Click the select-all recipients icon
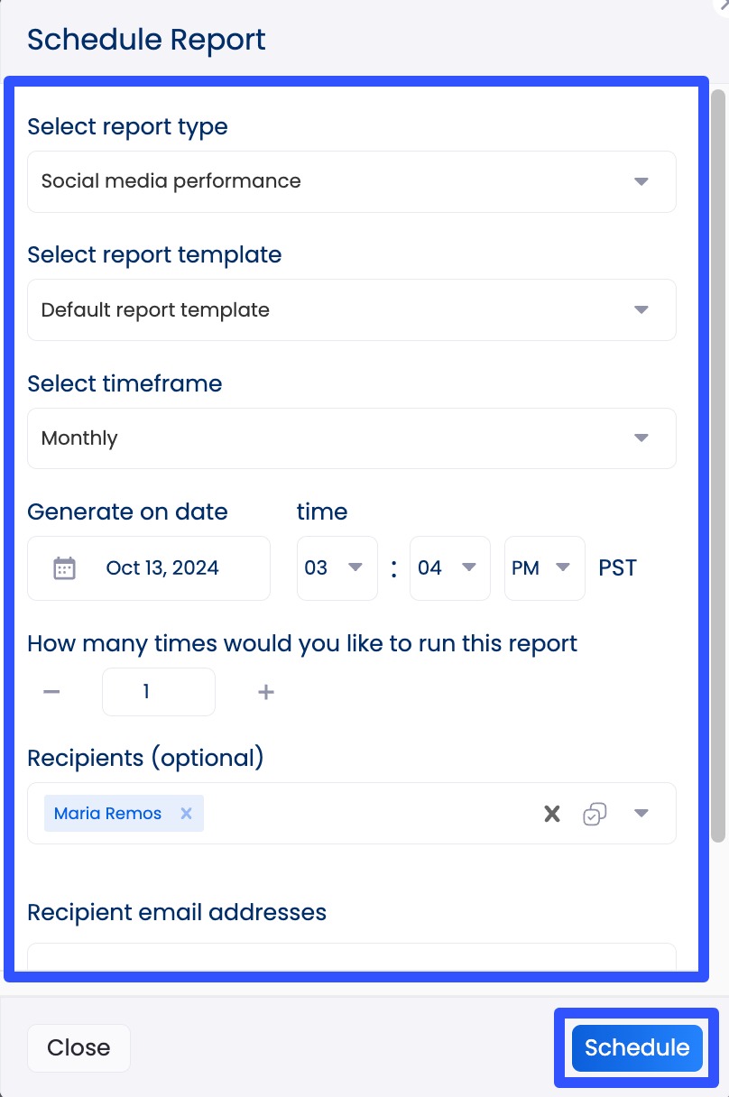This screenshot has height=1097, width=729. [595, 813]
